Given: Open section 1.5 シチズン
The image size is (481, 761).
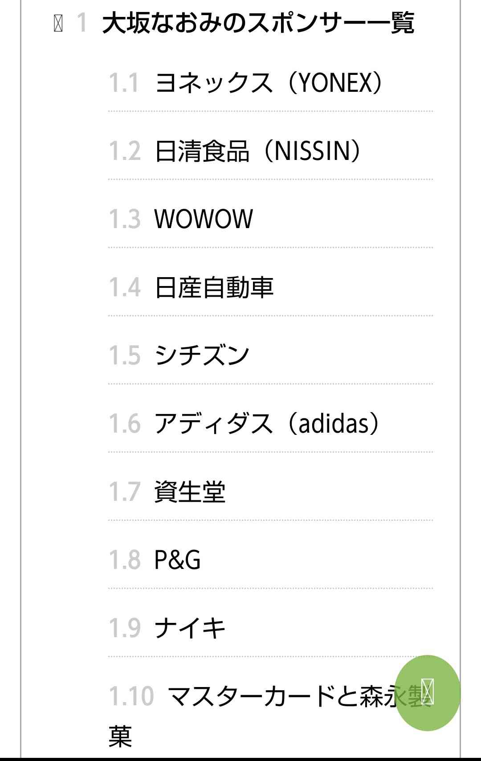Looking at the screenshot, I should pos(202,355).
